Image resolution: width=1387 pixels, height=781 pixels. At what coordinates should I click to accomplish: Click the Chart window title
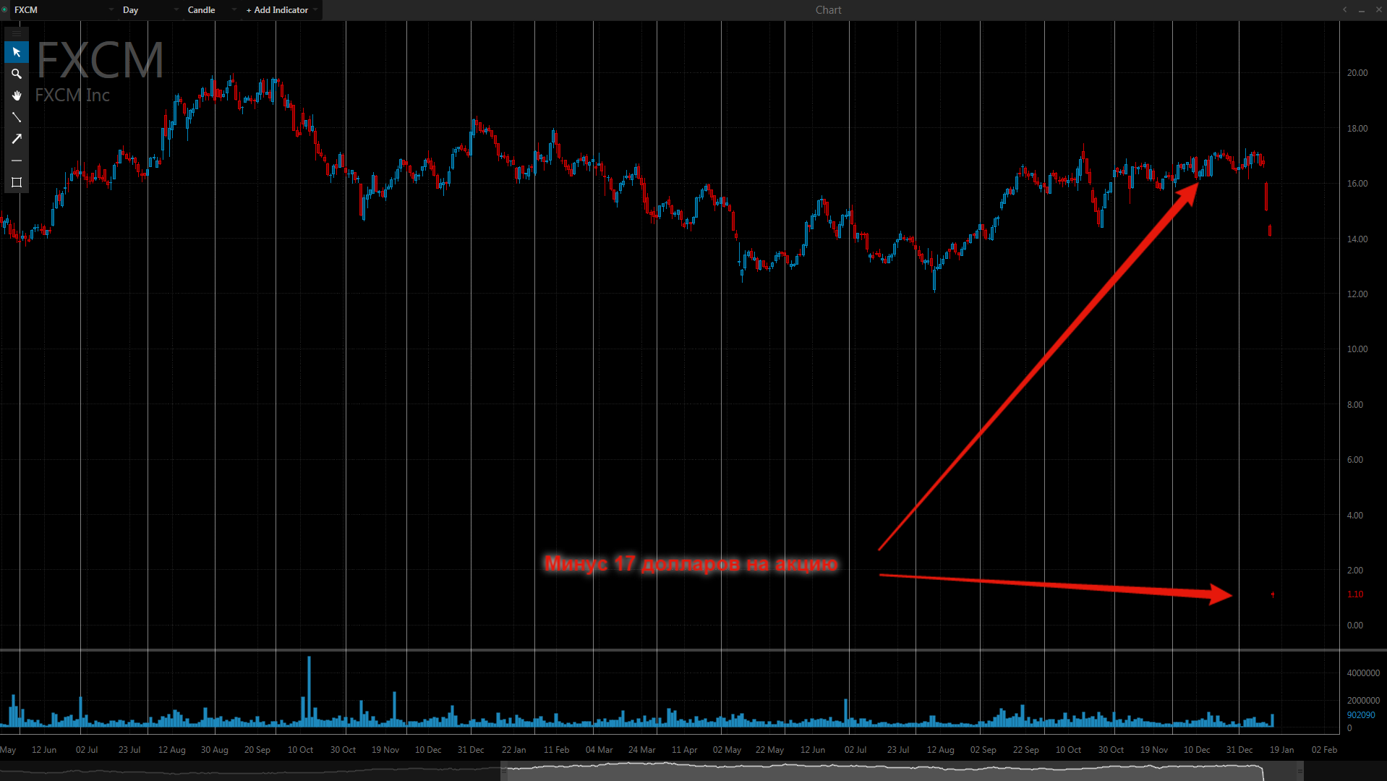[x=828, y=10]
